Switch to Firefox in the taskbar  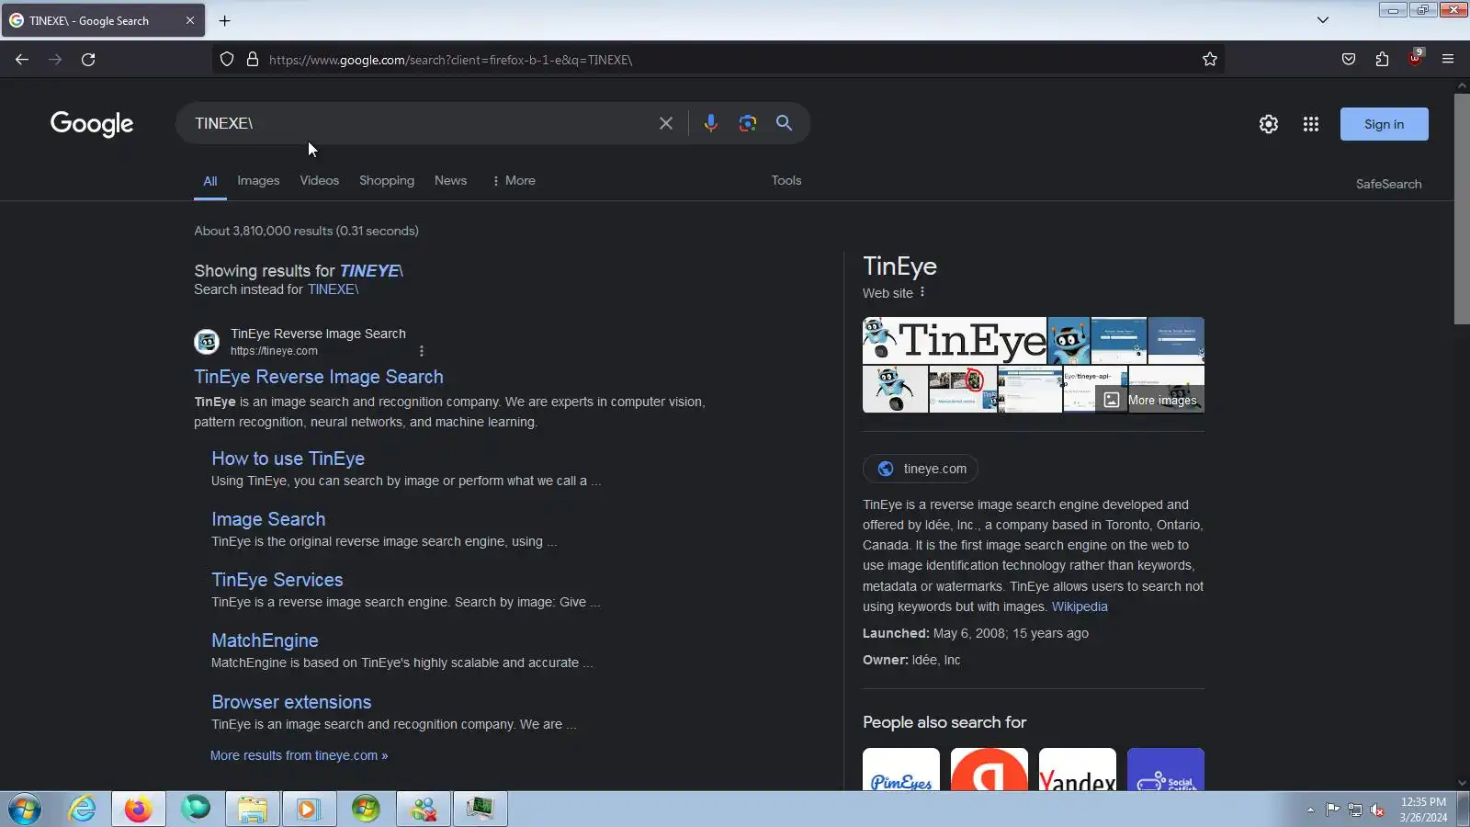click(139, 810)
